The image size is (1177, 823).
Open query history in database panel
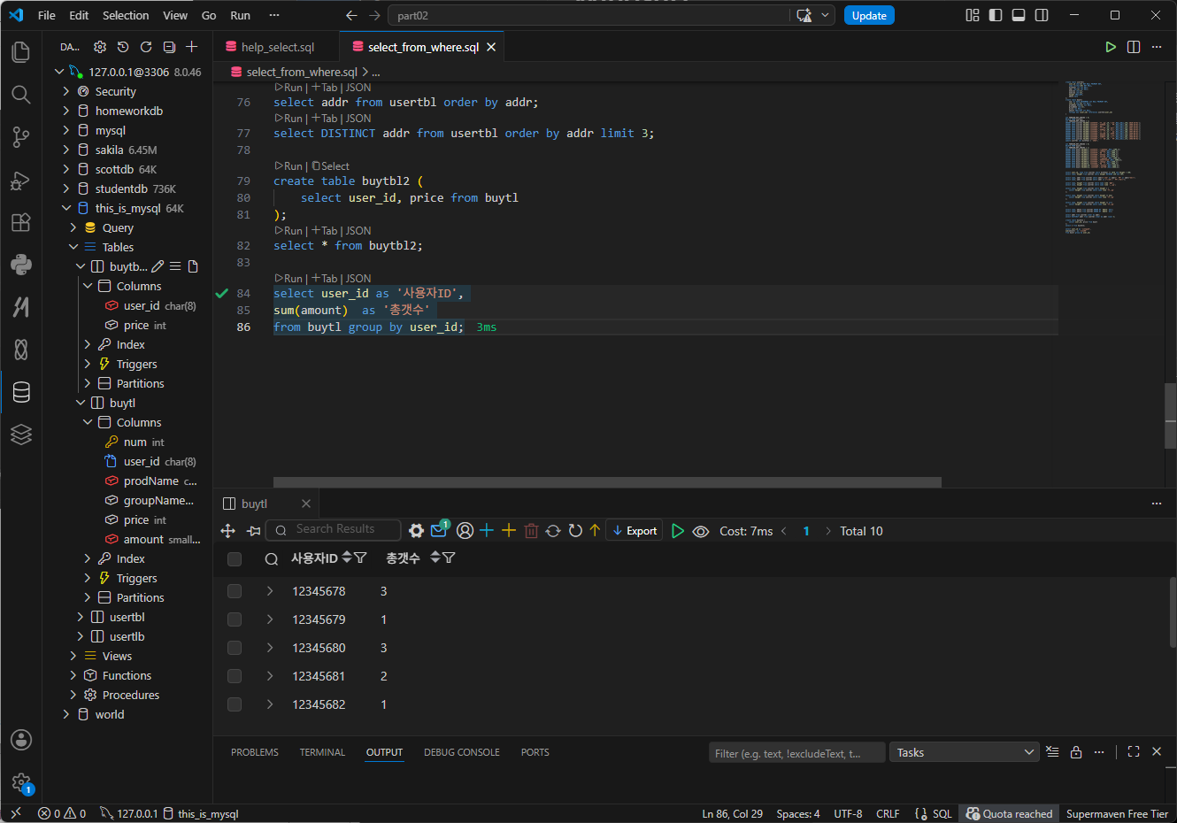[x=123, y=47]
